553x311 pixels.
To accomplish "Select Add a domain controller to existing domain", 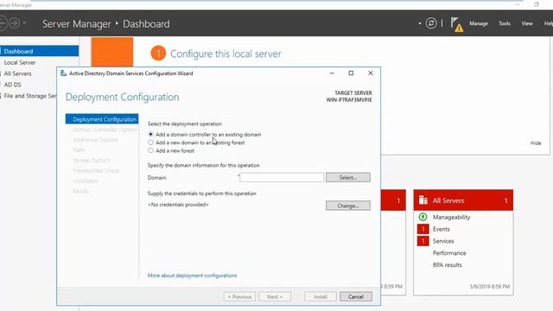I will pyautogui.click(x=150, y=135).
